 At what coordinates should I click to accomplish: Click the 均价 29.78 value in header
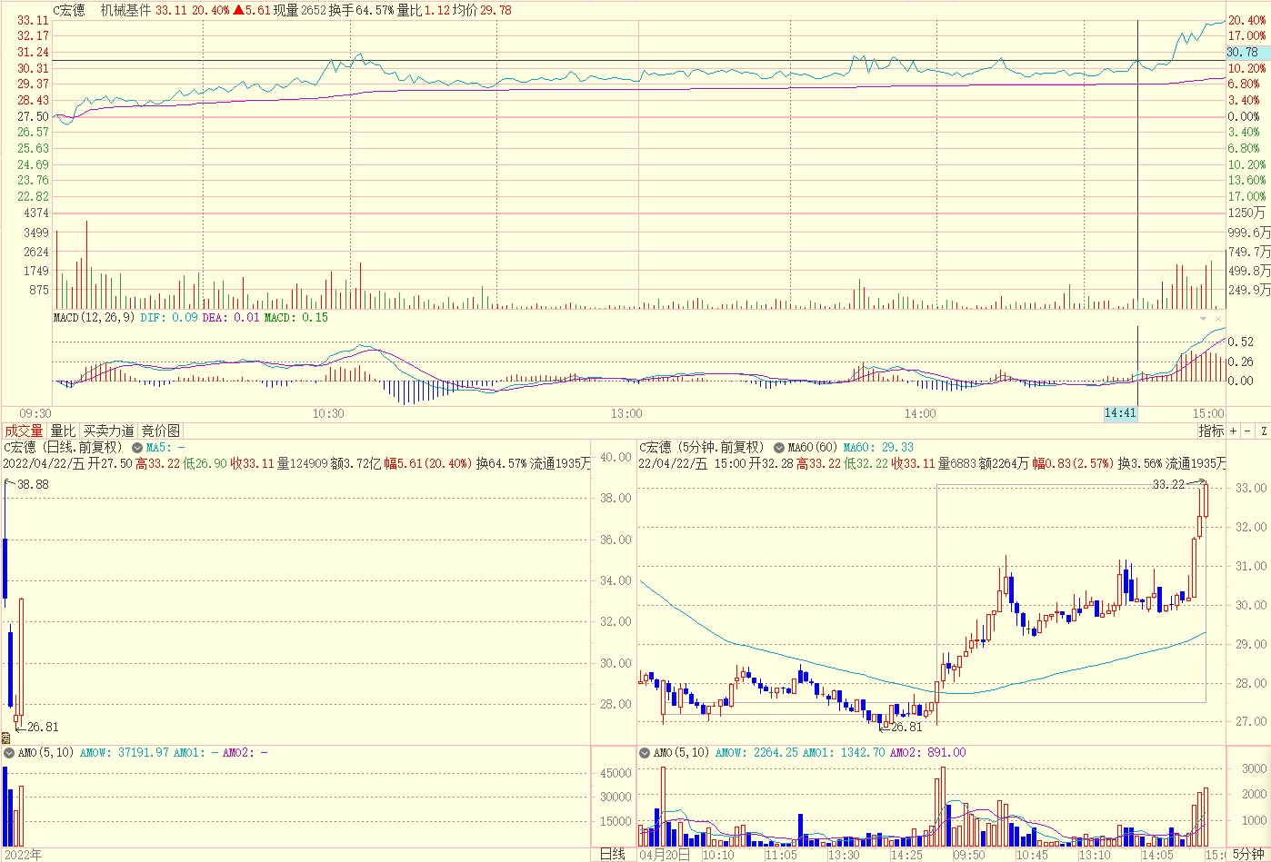[482, 10]
